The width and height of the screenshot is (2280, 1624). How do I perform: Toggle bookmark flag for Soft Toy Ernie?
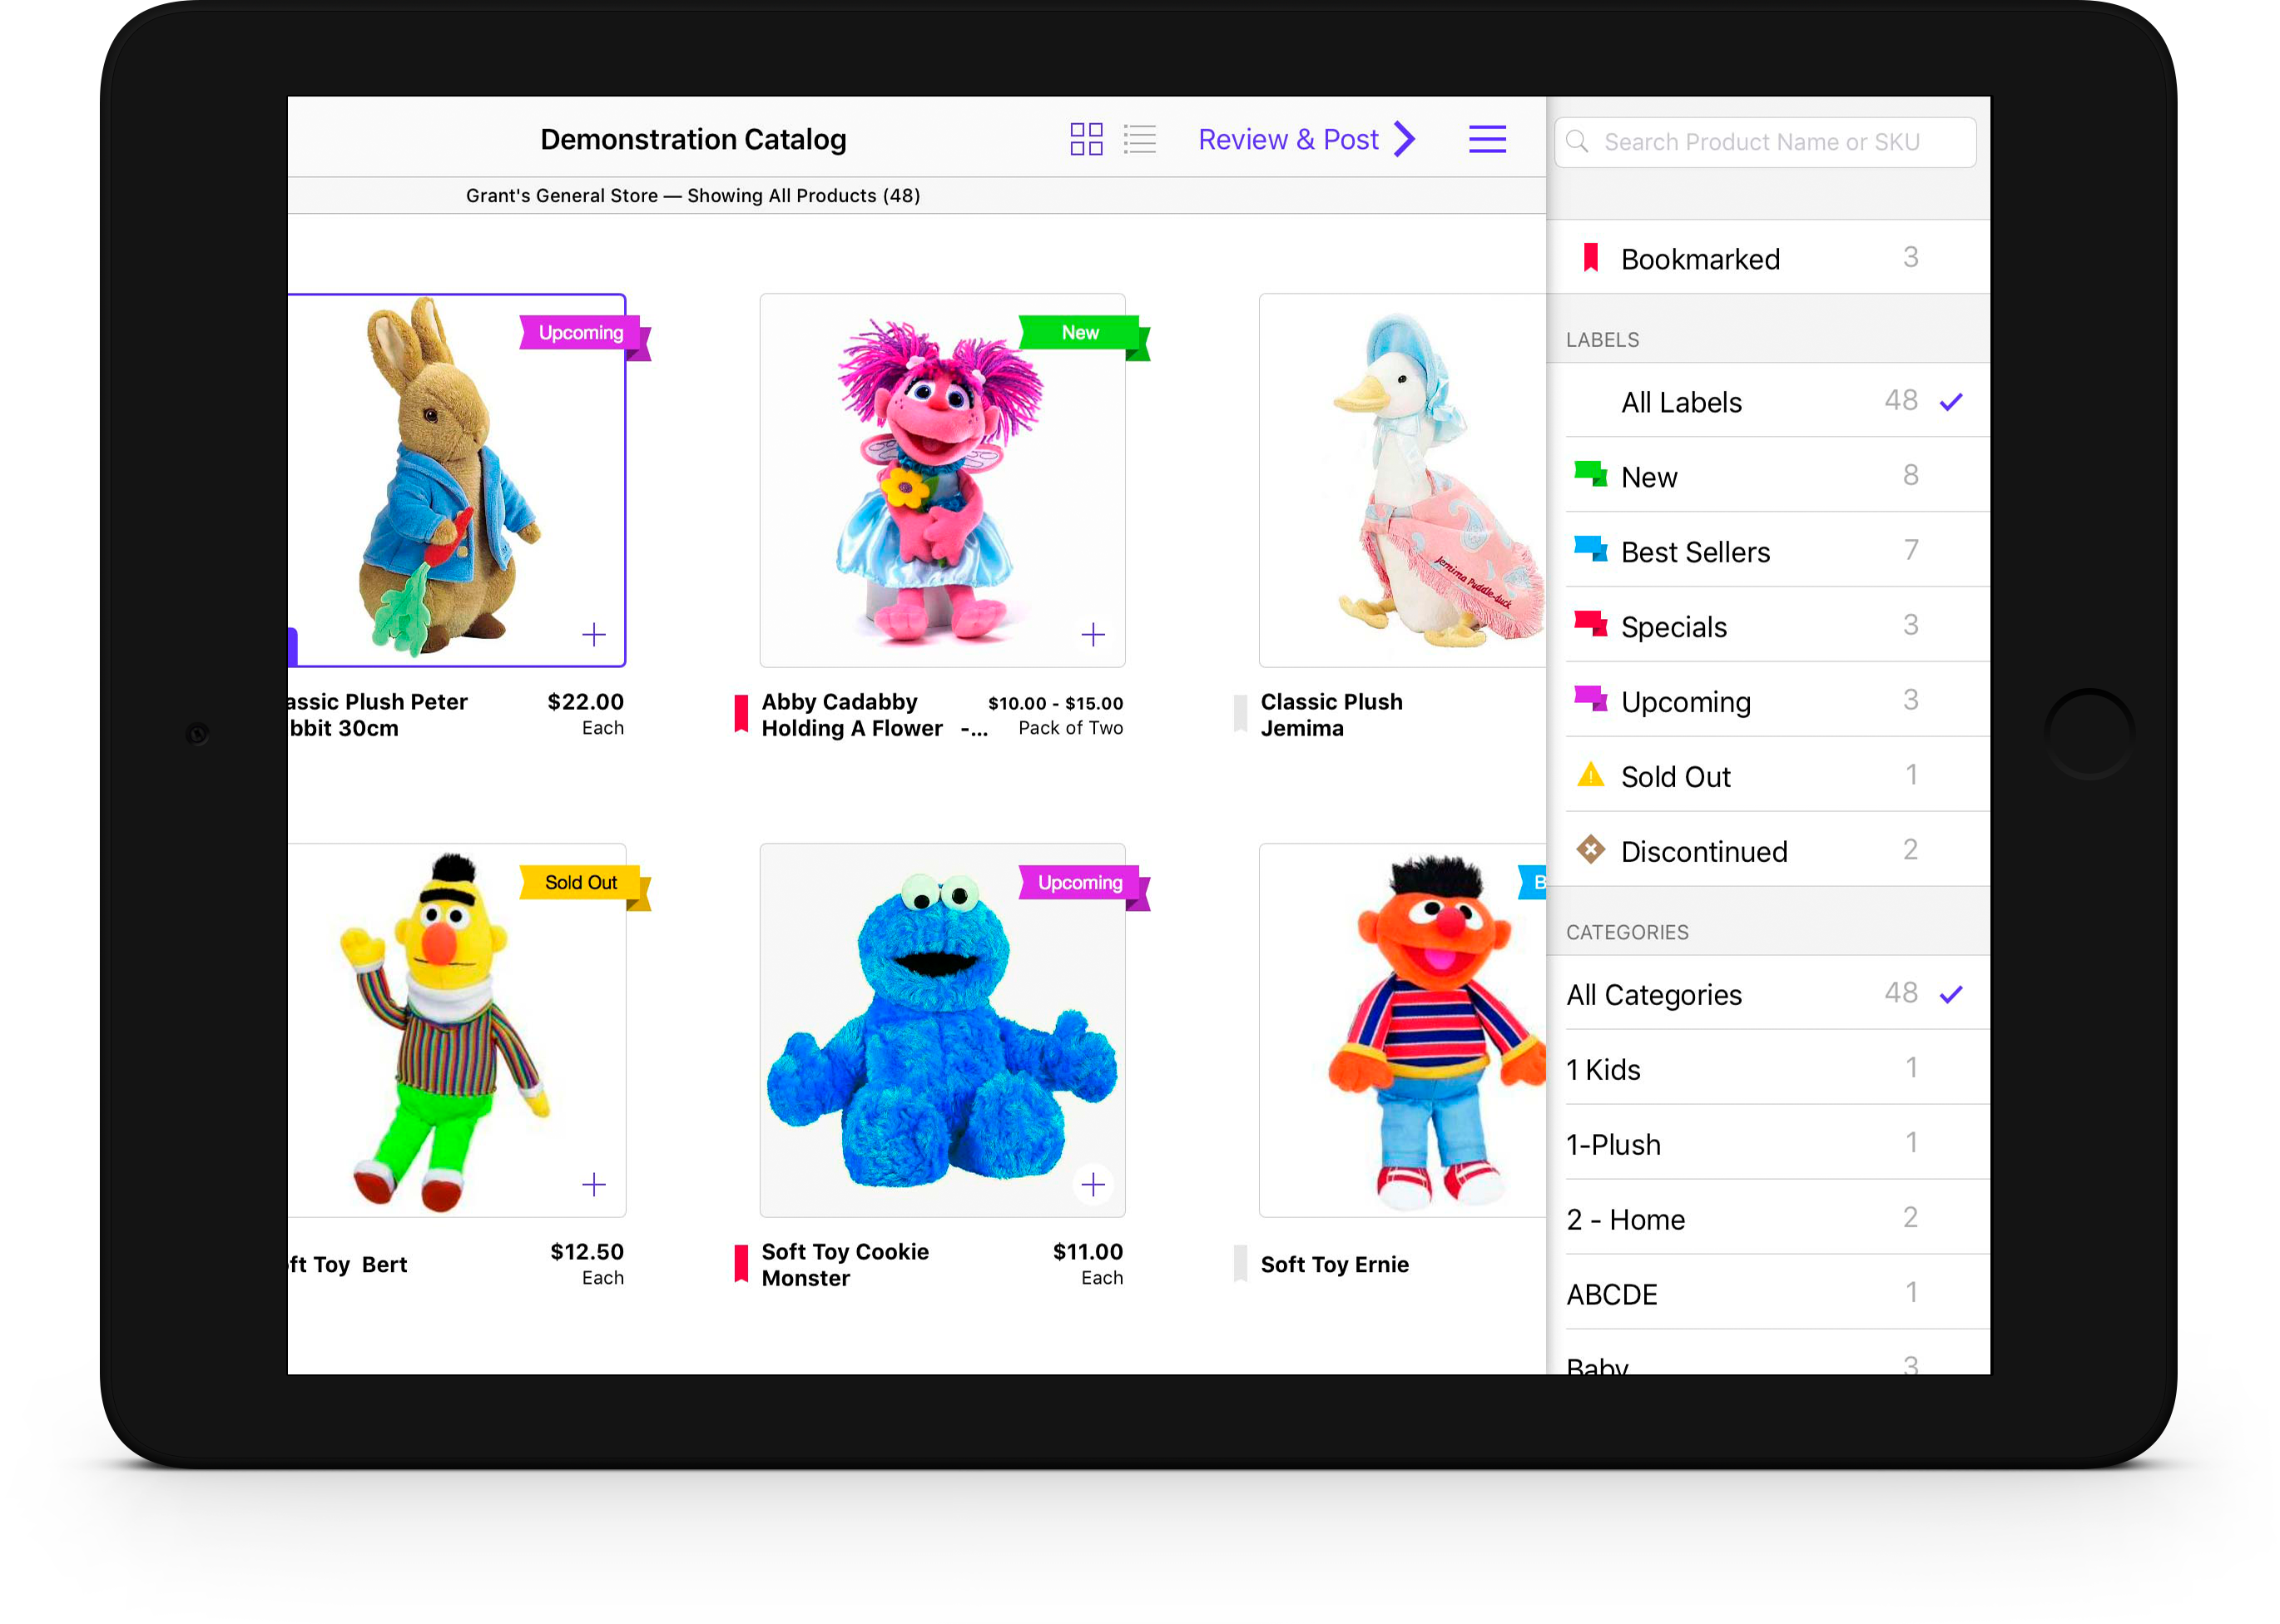pyautogui.click(x=1240, y=1264)
